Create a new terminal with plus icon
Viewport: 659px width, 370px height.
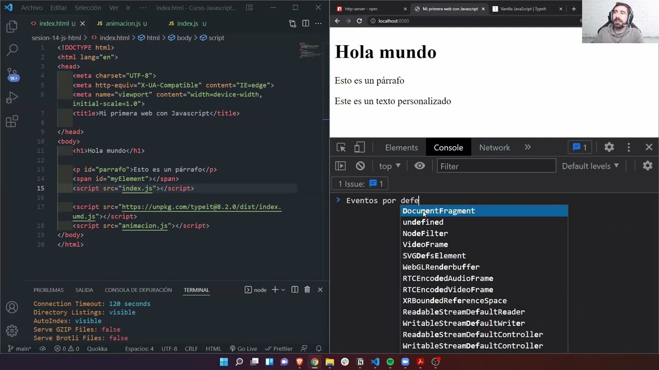coord(275,290)
